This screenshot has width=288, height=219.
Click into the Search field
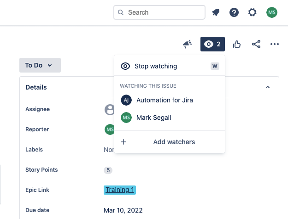pyautogui.click(x=159, y=12)
